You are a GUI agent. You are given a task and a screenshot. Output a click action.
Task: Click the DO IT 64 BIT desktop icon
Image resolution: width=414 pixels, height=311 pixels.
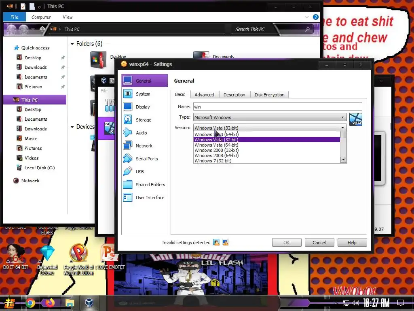[16, 256]
